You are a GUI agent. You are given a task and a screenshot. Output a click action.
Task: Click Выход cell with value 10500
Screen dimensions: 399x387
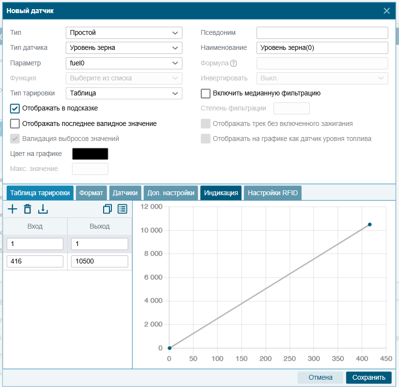pyautogui.click(x=99, y=261)
